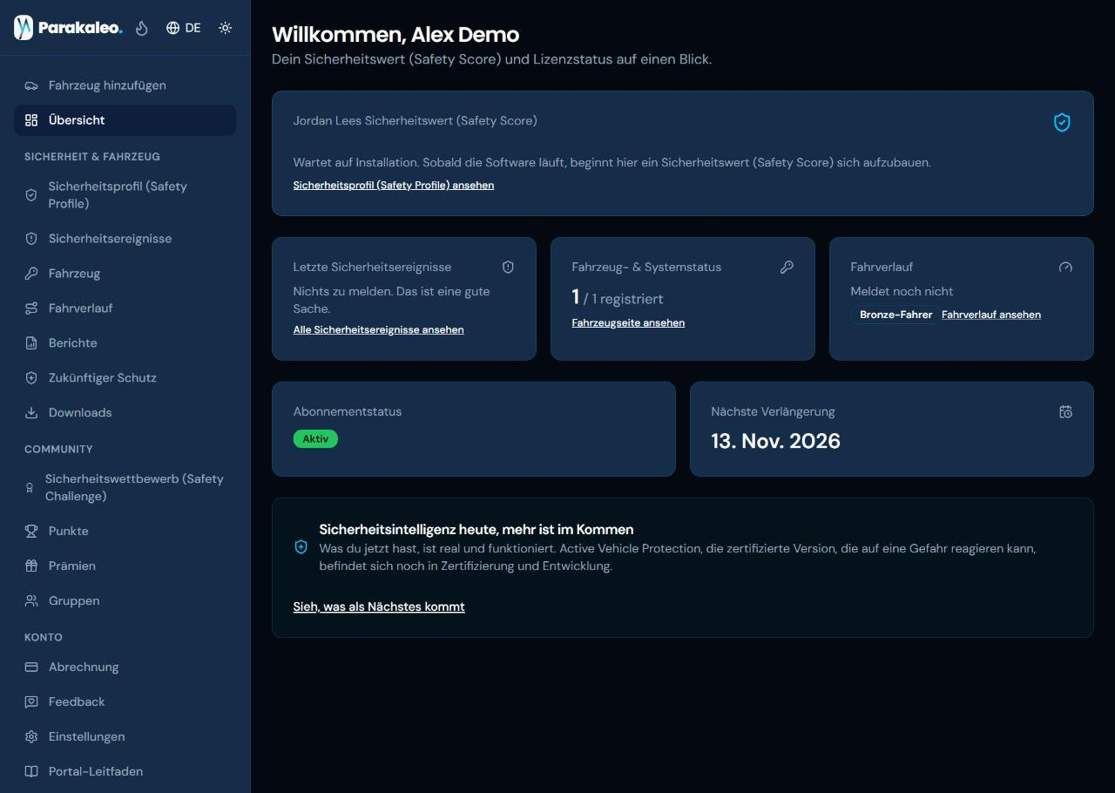Screen dimensions: 1115x793
Task: Click the shield-check icon in the Safety Score card
Action: (x=1062, y=123)
